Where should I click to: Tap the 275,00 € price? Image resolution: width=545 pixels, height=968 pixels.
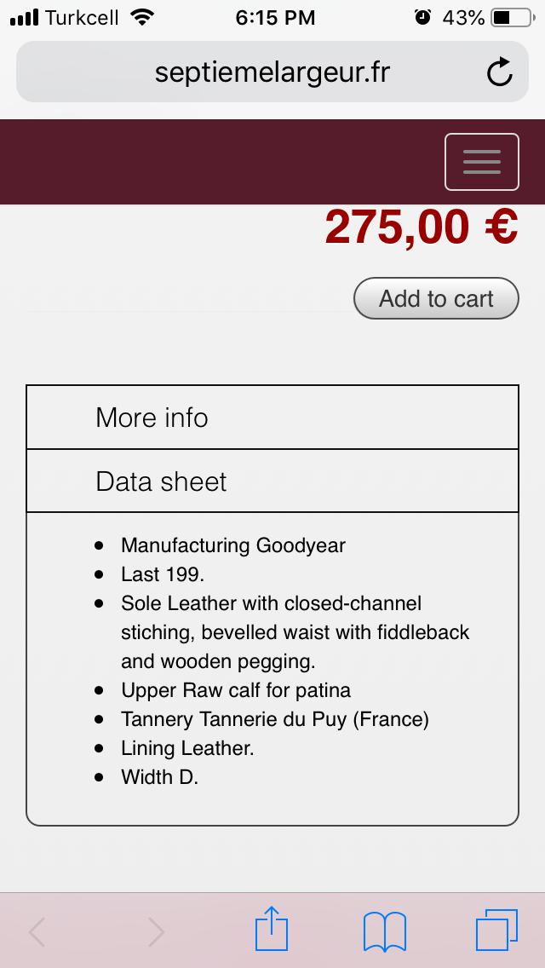point(422,228)
